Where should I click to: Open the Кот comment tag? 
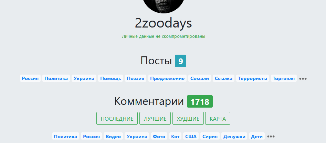[176, 136]
